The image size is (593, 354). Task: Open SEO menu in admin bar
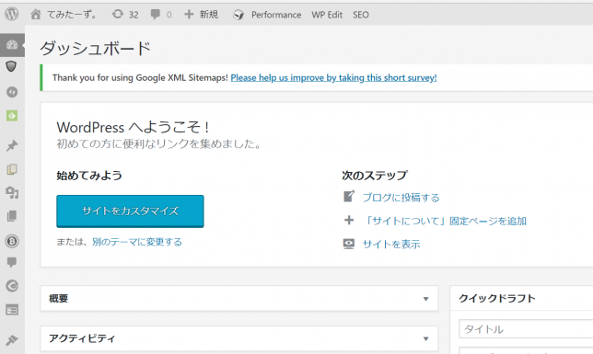(360, 15)
